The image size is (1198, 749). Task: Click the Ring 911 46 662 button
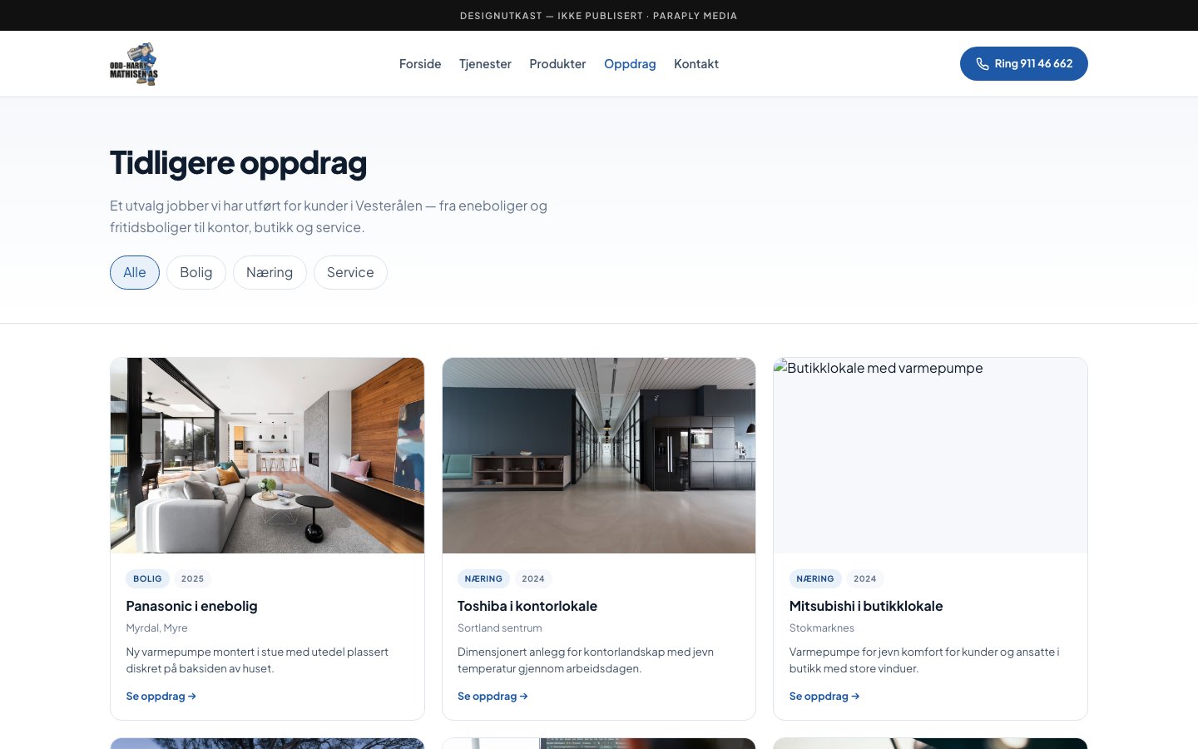click(x=1024, y=63)
